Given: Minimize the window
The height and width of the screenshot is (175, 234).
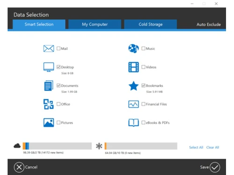Looking at the screenshot, I should tap(192, 4).
